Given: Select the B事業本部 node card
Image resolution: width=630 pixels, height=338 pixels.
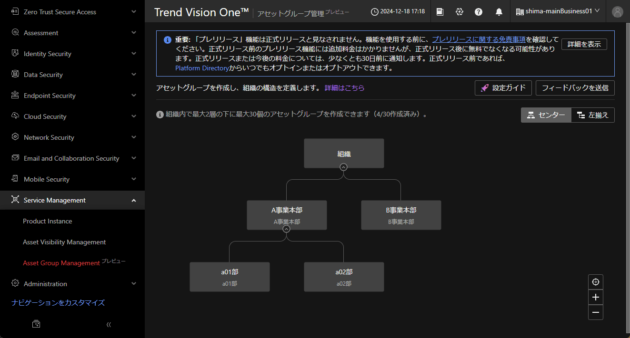Looking at the screenshot, I should coord(401,215).
